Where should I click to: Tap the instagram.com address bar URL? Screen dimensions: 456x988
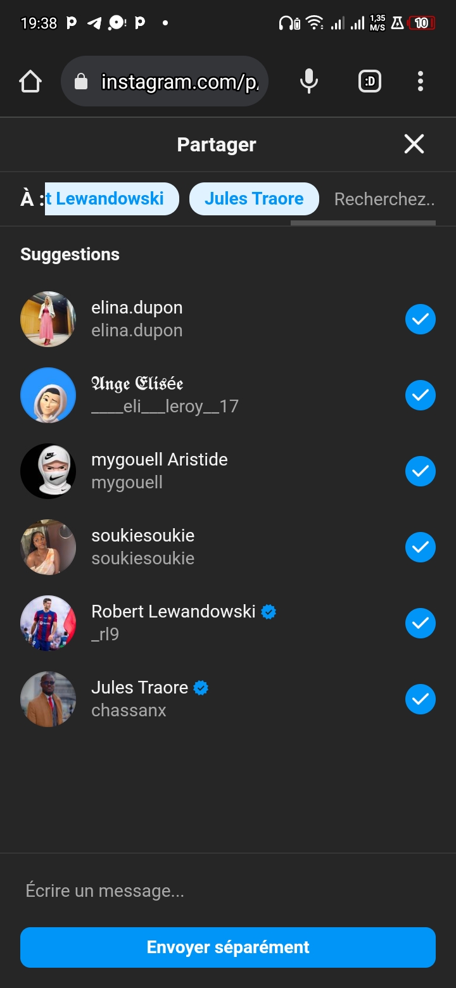tap(180, 82)
